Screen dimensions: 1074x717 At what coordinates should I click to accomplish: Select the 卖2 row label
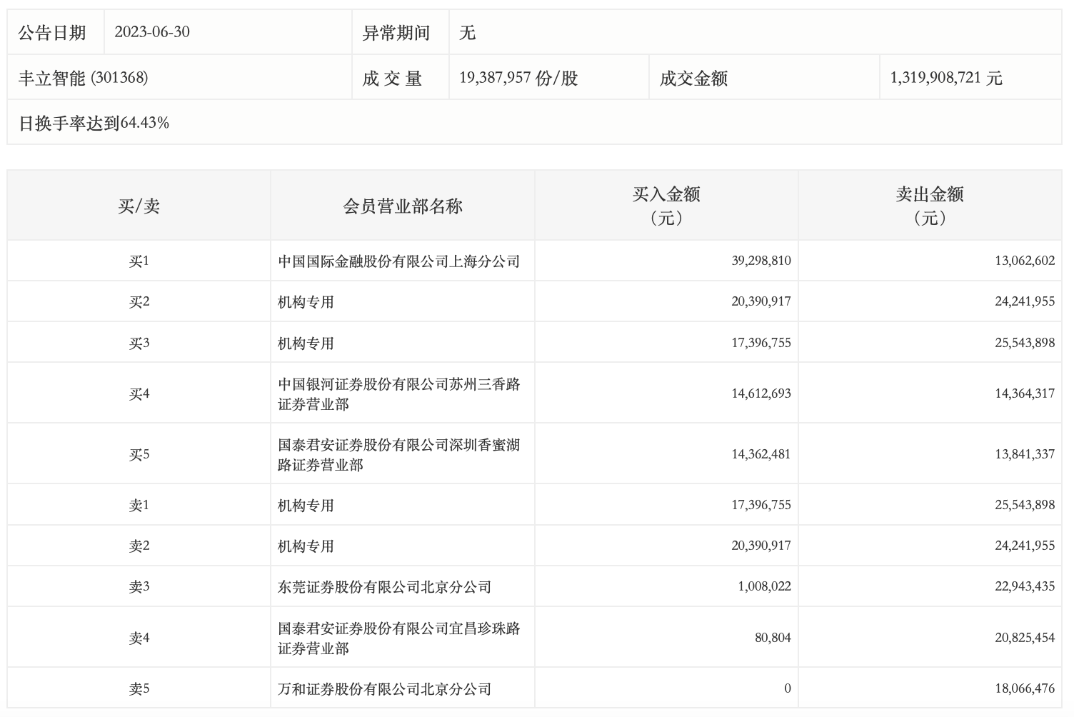(x=139, y=546)
